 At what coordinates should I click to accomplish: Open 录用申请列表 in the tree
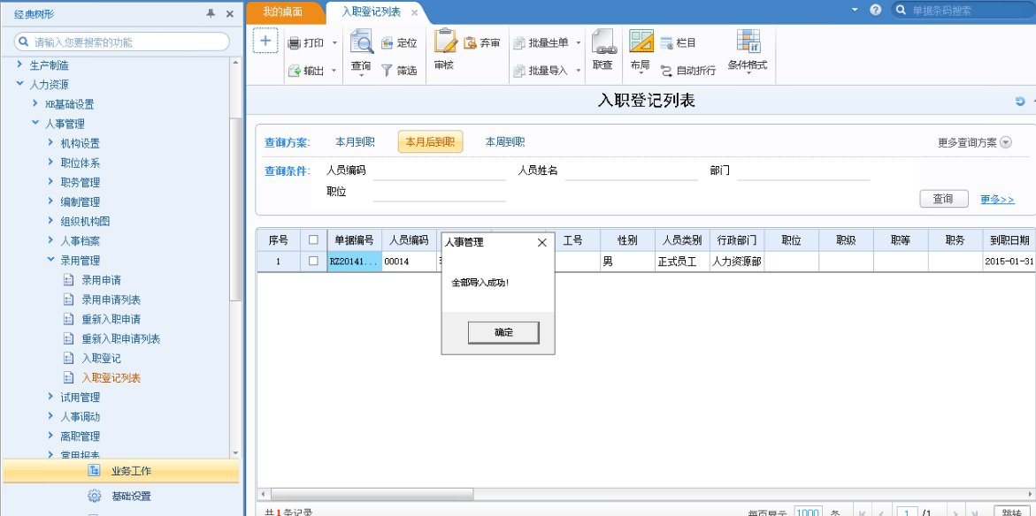111,300
